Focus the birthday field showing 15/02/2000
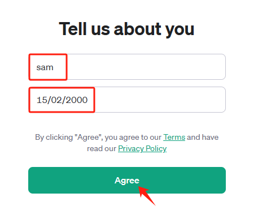The width and height of the screenshot is (258, 223). (x=127, y=100)
